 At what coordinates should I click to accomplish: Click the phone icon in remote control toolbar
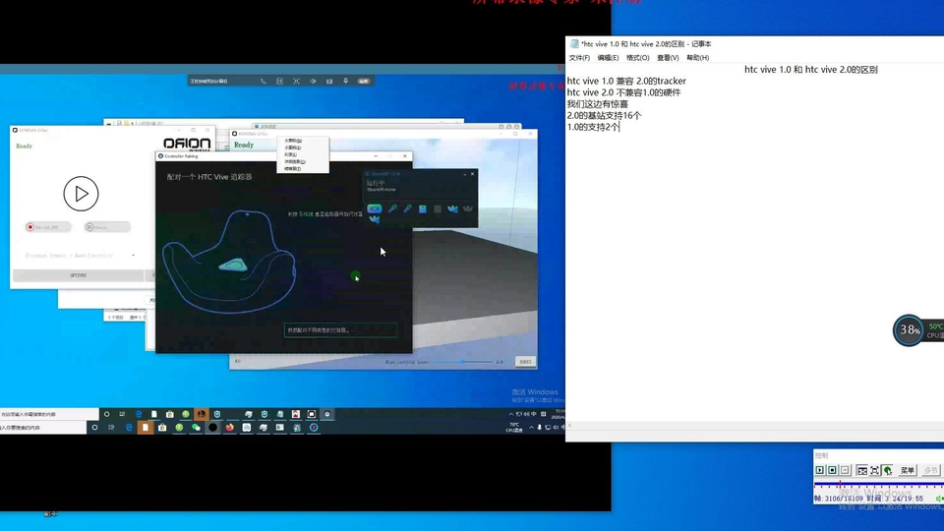(x=264, y=81)
